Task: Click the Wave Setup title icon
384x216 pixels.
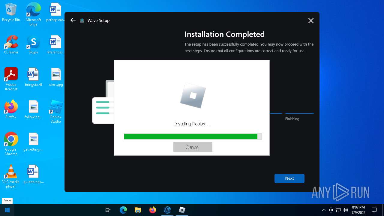Action: coord(82,20)
